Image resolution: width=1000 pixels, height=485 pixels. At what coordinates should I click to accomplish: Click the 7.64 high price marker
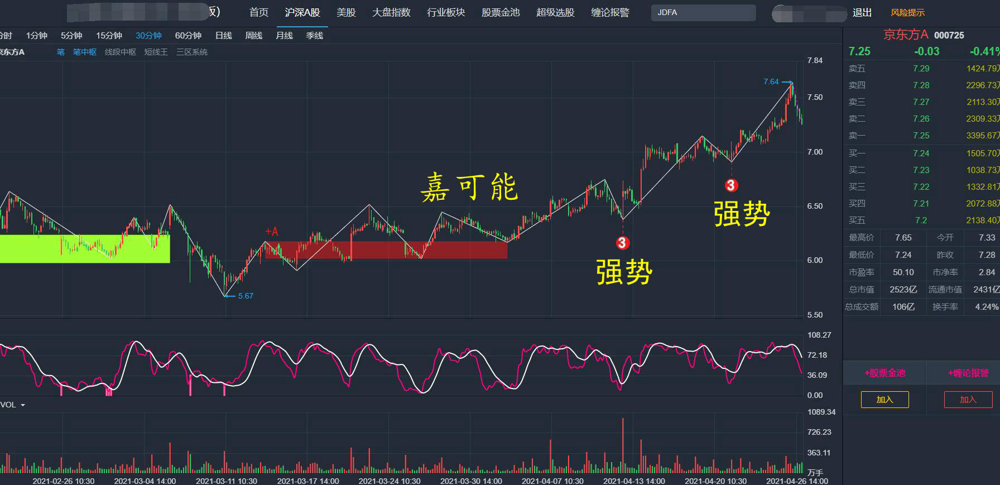tap(771, 81)
